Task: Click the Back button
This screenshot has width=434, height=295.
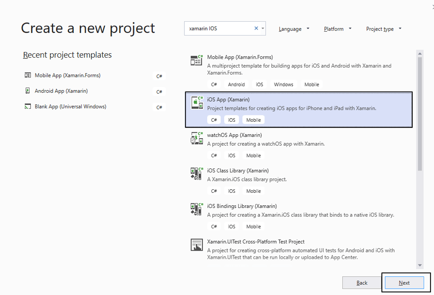Action: tap(362, 283)
